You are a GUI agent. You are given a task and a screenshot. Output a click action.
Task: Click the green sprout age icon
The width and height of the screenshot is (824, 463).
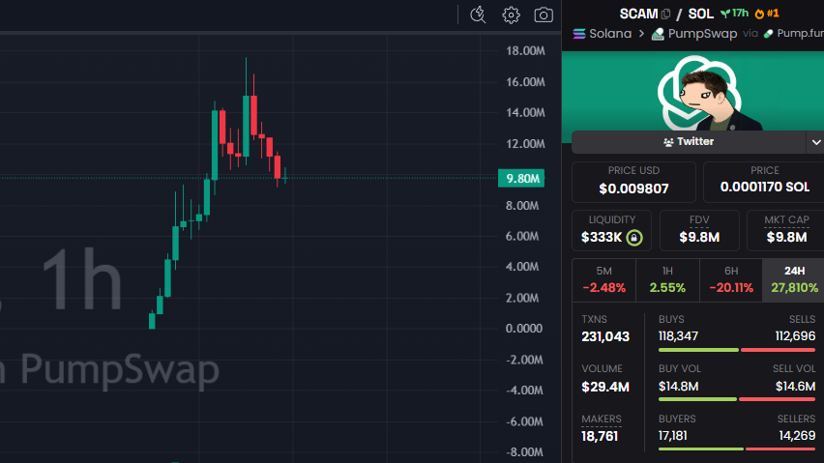(x=725, y=14)
